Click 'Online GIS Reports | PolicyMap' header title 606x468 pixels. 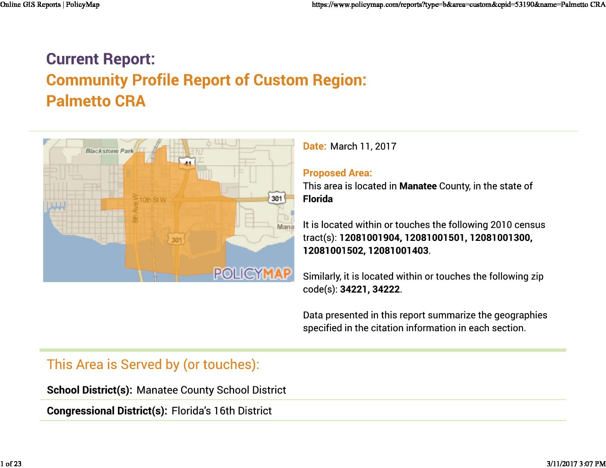pyautogui.click(x=50, y=5)
